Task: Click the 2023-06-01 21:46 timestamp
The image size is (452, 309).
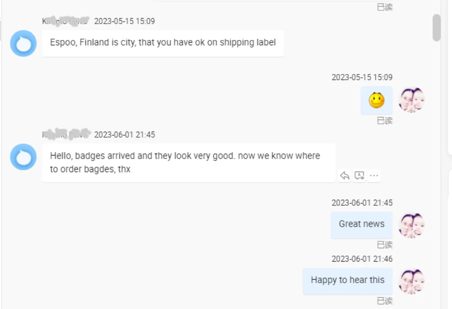Action: (362, 259)
